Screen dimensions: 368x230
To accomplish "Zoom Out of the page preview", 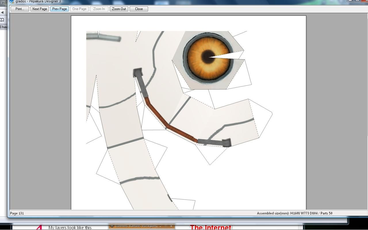I will click(x=119, y=9).
